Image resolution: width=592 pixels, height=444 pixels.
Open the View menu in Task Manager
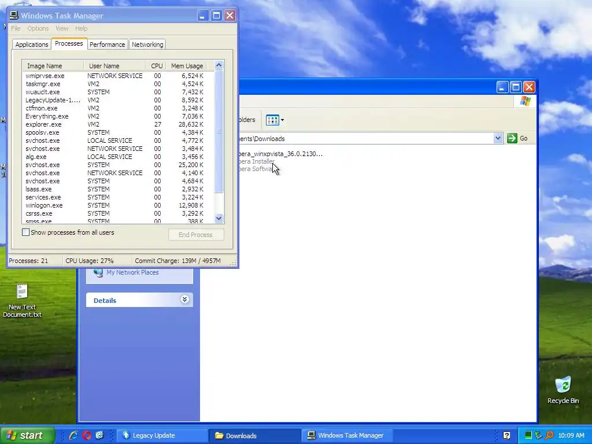pyautogui.click(x=62, y=28)
